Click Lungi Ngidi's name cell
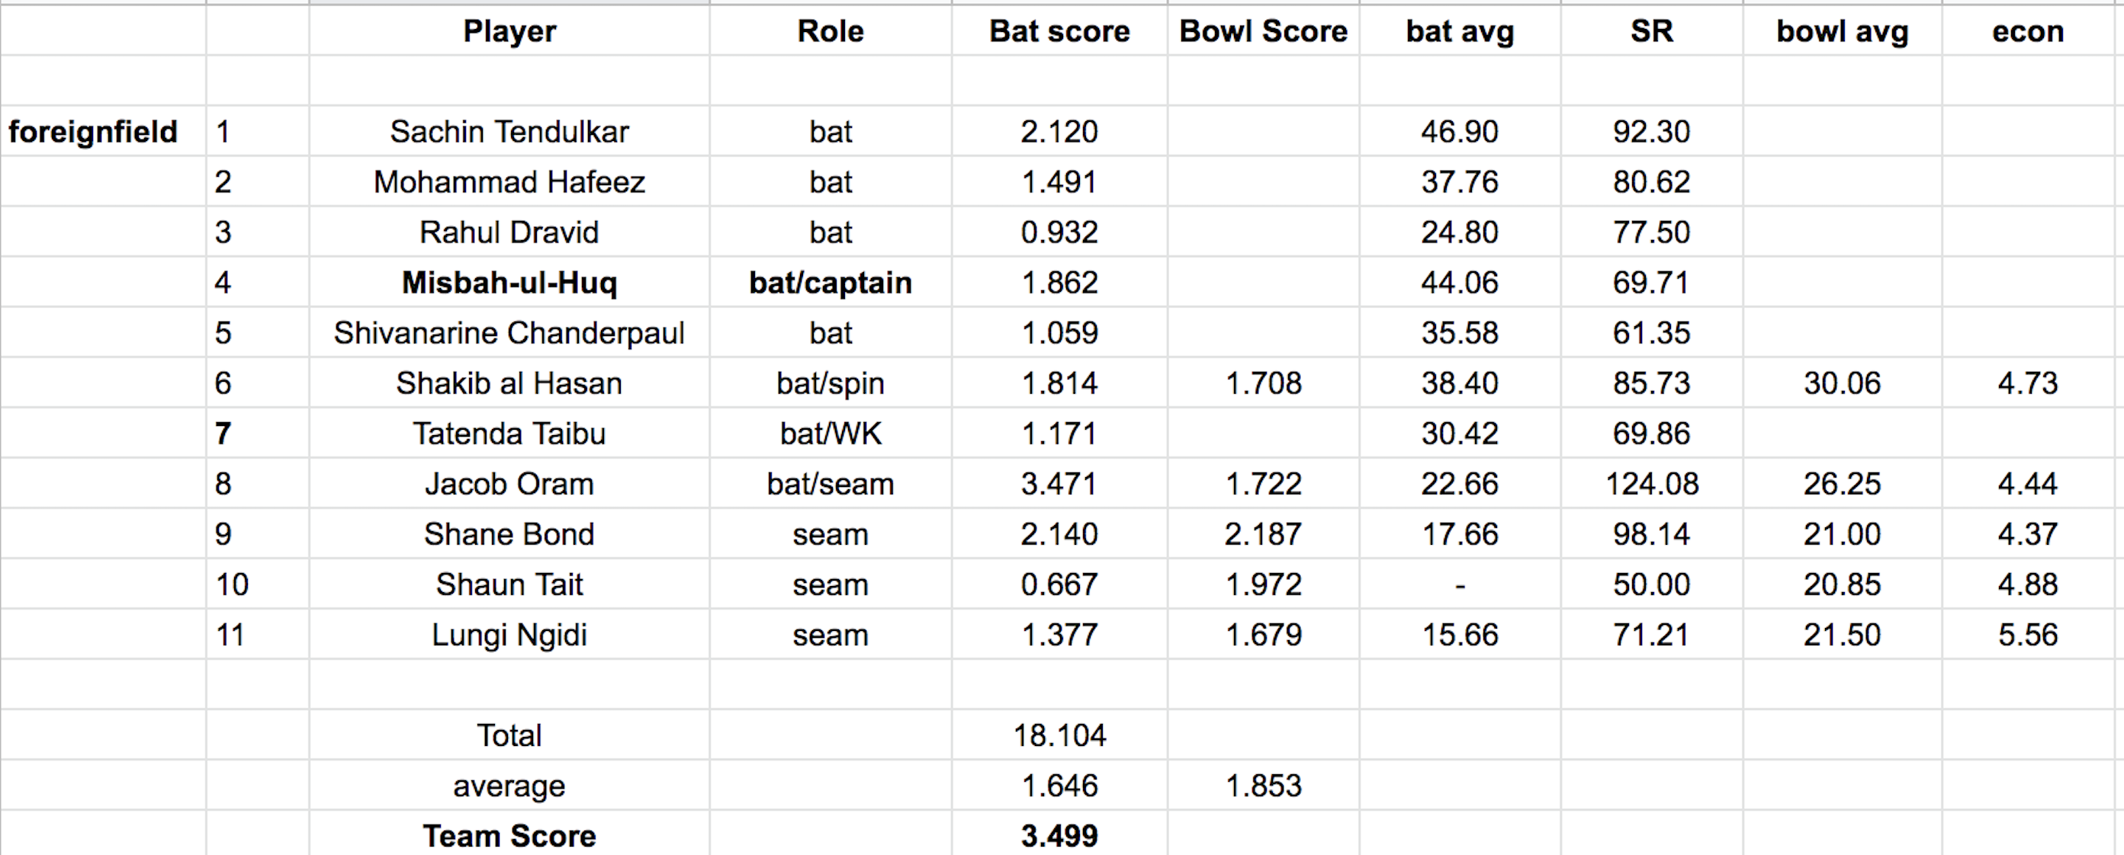Image resolution: width=2124 pixels, height=855 pixels. click(x=509, y=635)
